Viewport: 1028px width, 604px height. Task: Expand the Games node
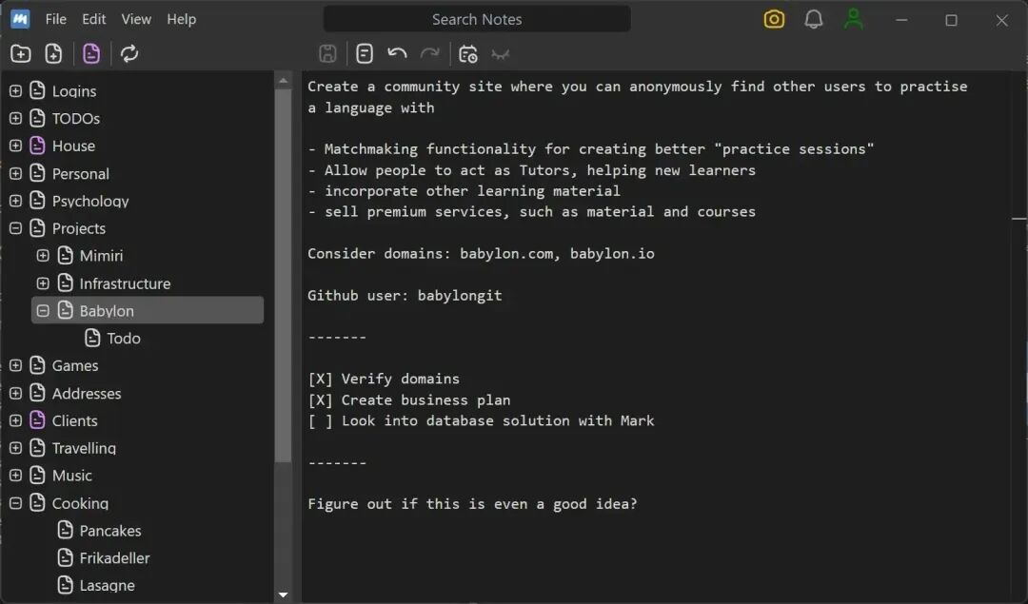pyautogui.click(x=16, y=365)
